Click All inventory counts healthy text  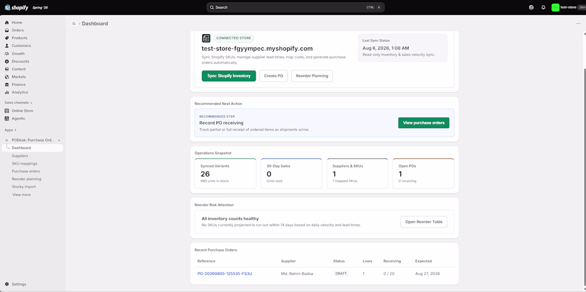coord(230,219)
